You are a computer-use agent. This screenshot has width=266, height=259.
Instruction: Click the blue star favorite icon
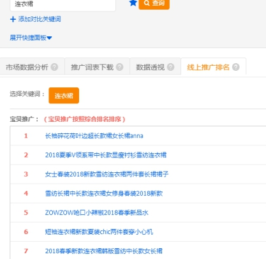pyautogui.click(x=133, y=3)
